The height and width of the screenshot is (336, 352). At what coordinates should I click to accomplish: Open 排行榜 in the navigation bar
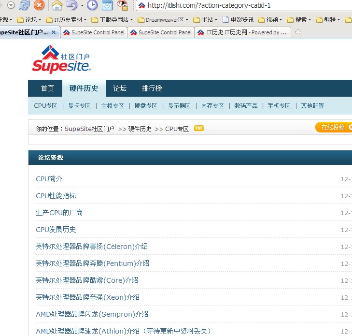[152, 88]
